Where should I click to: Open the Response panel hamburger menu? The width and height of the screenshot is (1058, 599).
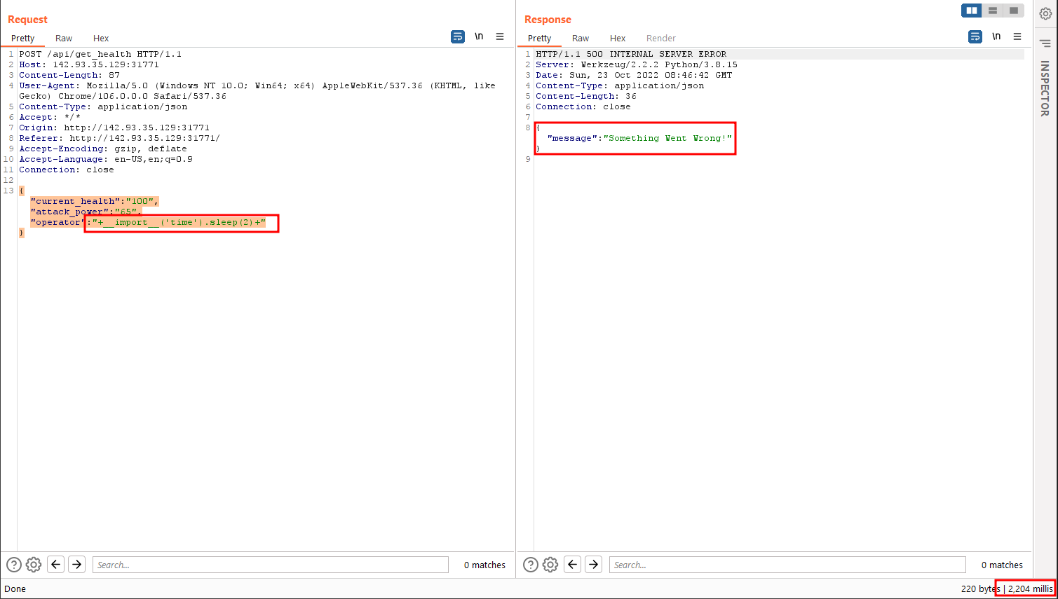1017,36
